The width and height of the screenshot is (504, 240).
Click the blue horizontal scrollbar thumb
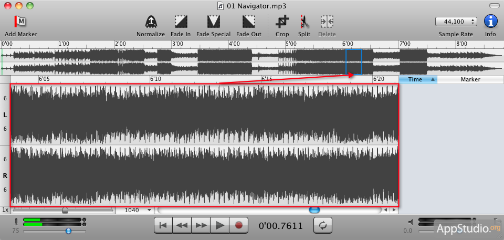click(x=314, y=210)
